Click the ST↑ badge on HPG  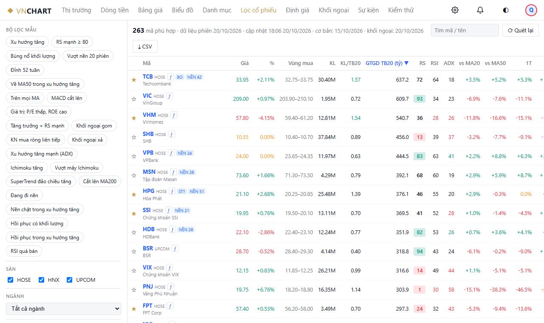point(182,191)
